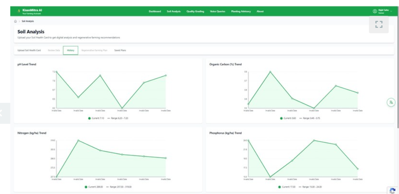
Task: Click About in the top navigation
Action: [260, 11]
